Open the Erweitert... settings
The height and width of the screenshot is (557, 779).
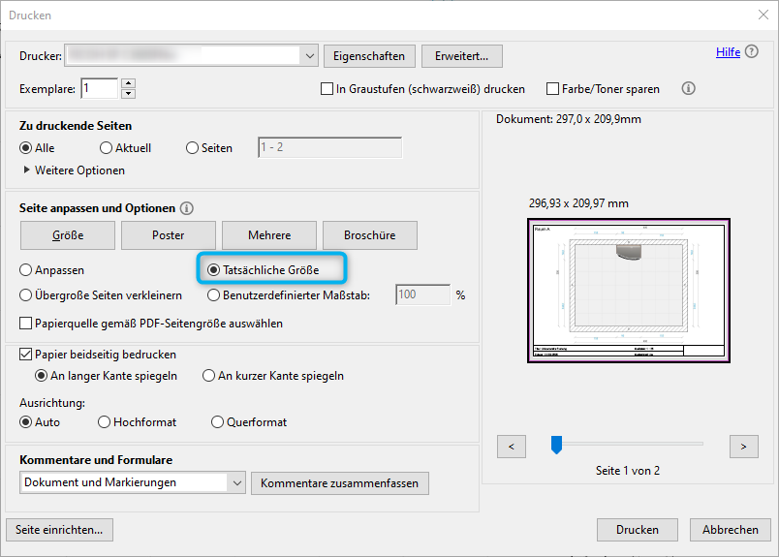462,56
